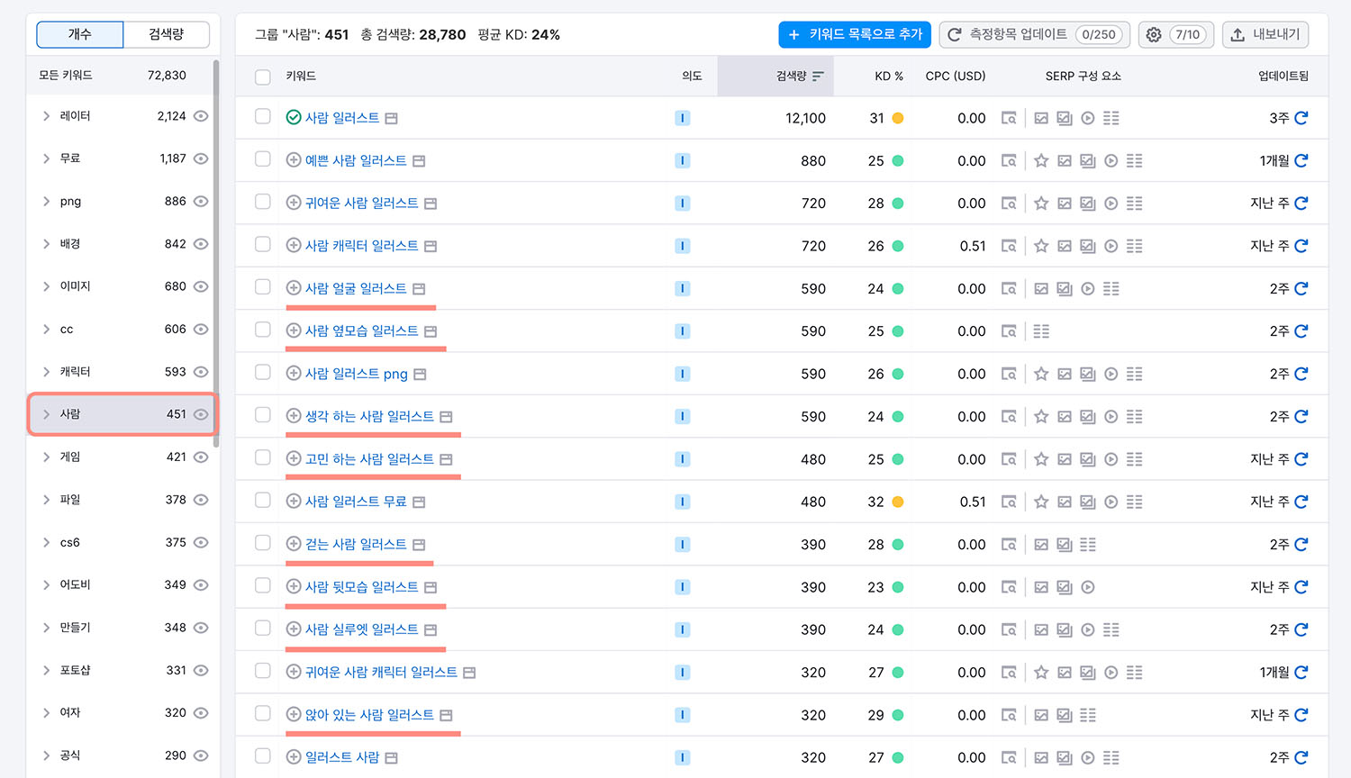Click 내보내기 export button

click(1265, 34)
